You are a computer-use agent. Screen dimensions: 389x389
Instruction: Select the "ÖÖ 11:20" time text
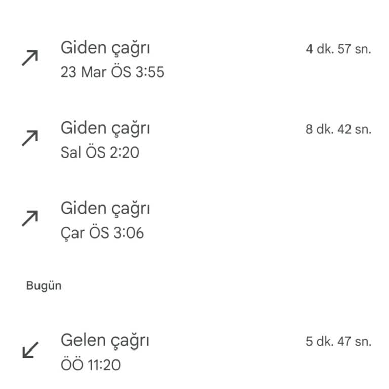click(91, 365)
